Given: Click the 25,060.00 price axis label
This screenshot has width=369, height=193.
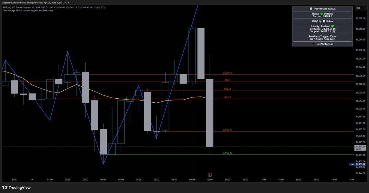Looking at the screenshot, I should tap(360, 50).
